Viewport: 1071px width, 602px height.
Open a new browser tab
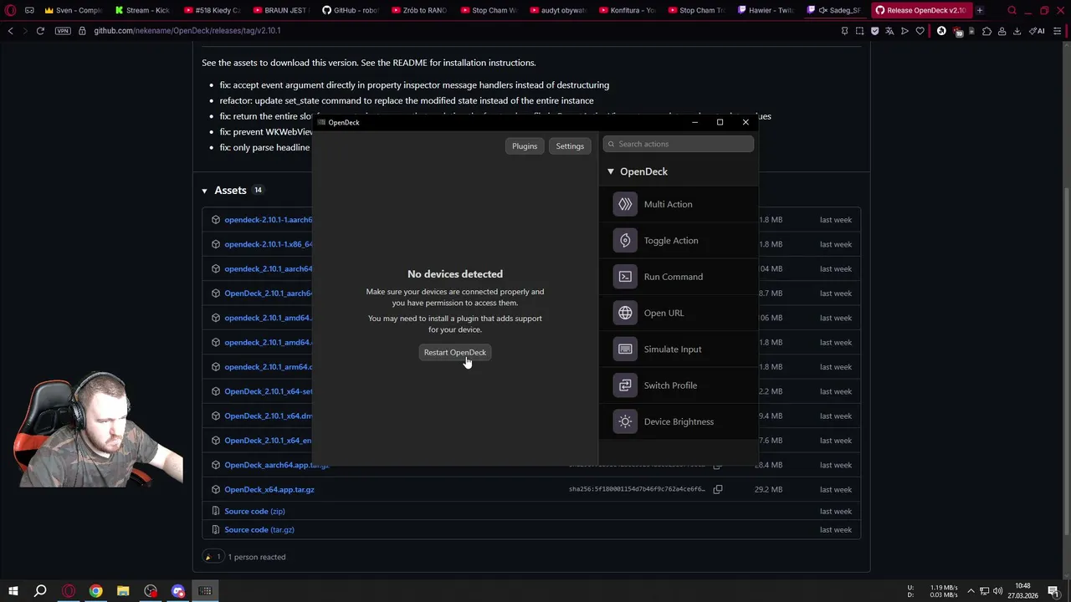(x=980, y=10)
